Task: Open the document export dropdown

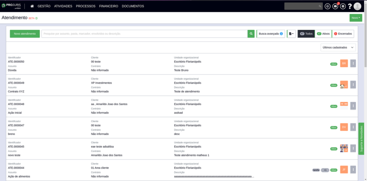Action: pos(291,34)
